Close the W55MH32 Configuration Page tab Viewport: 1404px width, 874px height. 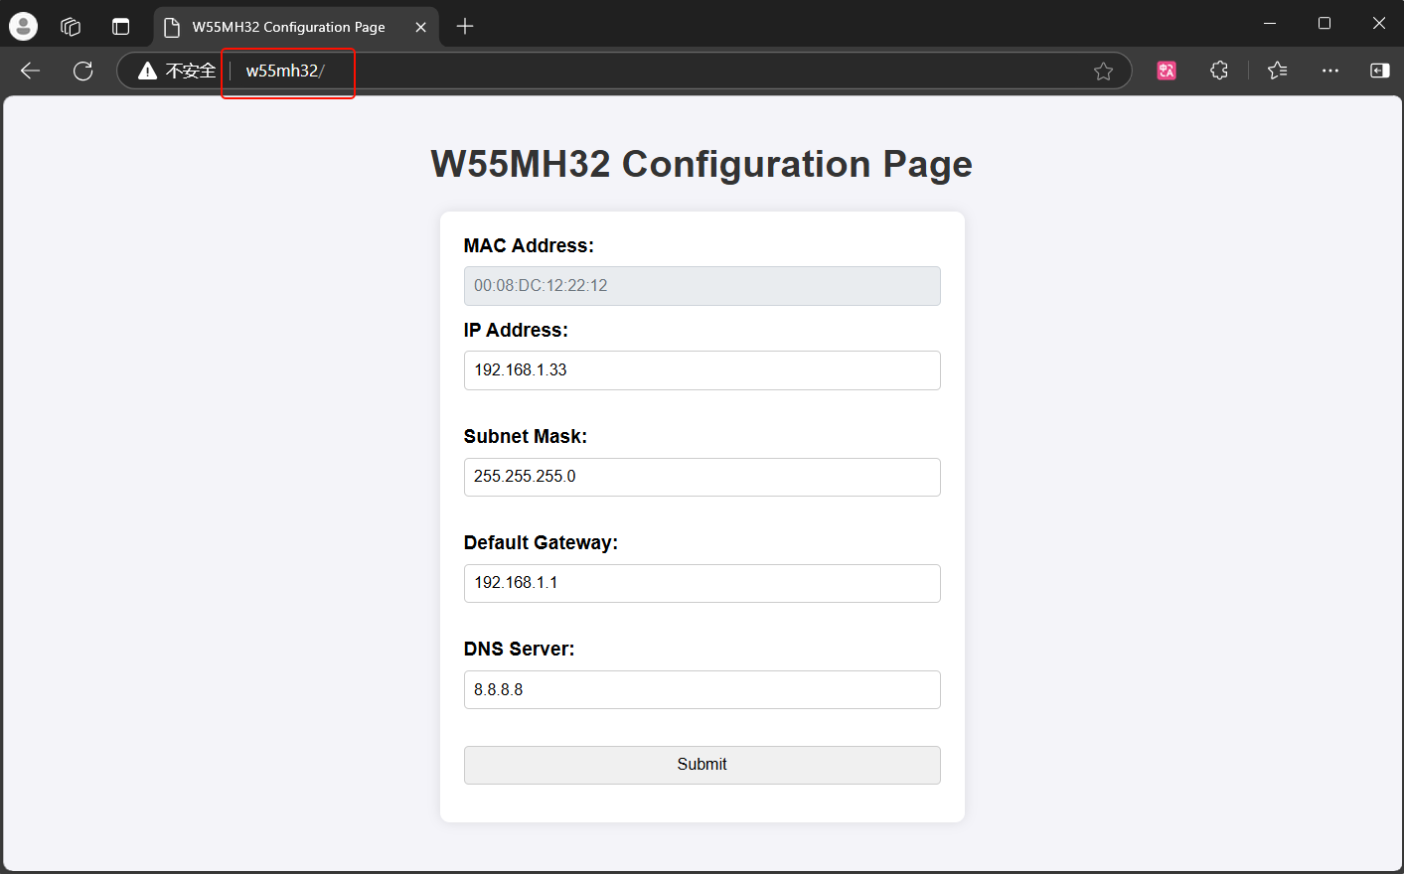tap(420, 27)
